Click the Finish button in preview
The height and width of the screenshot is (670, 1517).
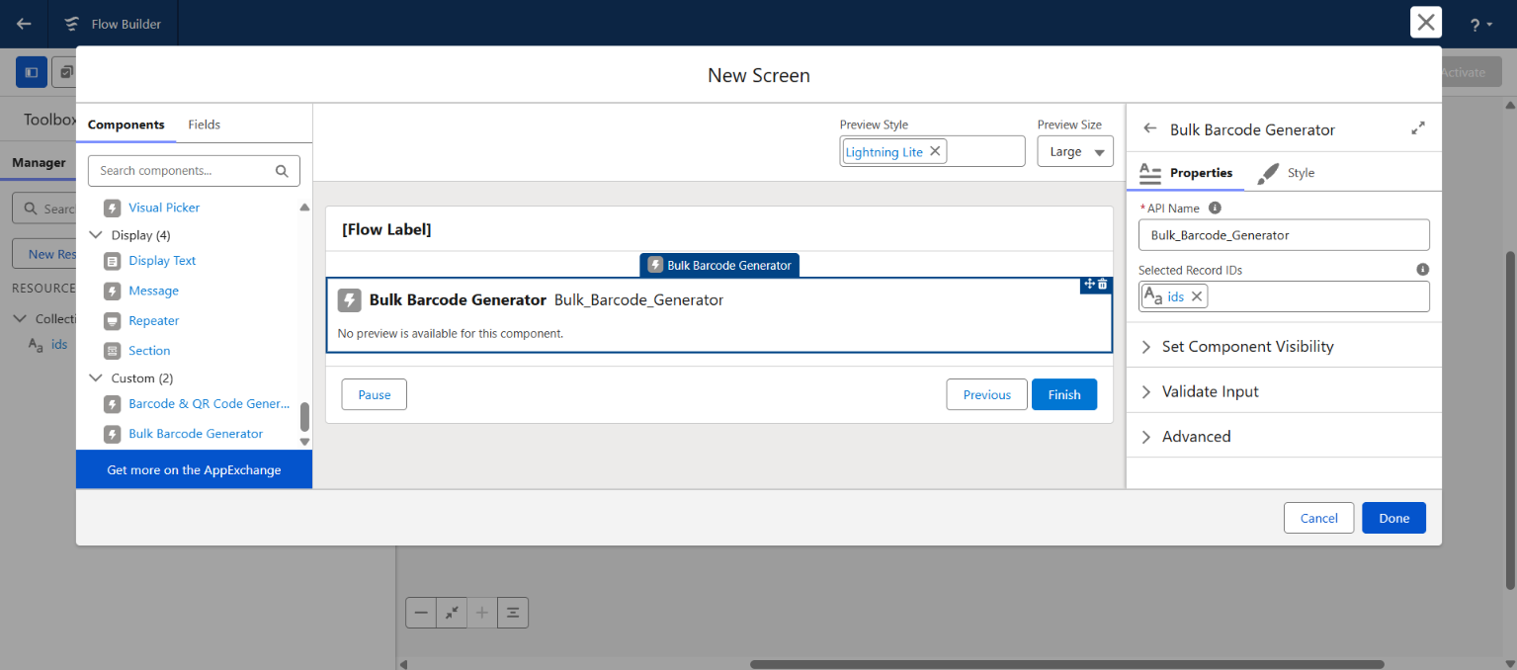click(1064, 394)
